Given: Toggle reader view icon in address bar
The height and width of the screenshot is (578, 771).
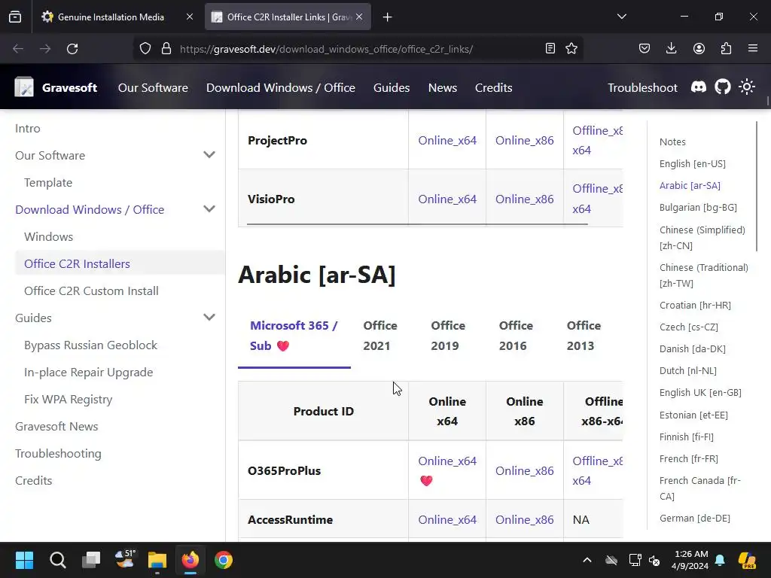Looking at the screenshot, I should pyautogui.click(x=550, y=49).
